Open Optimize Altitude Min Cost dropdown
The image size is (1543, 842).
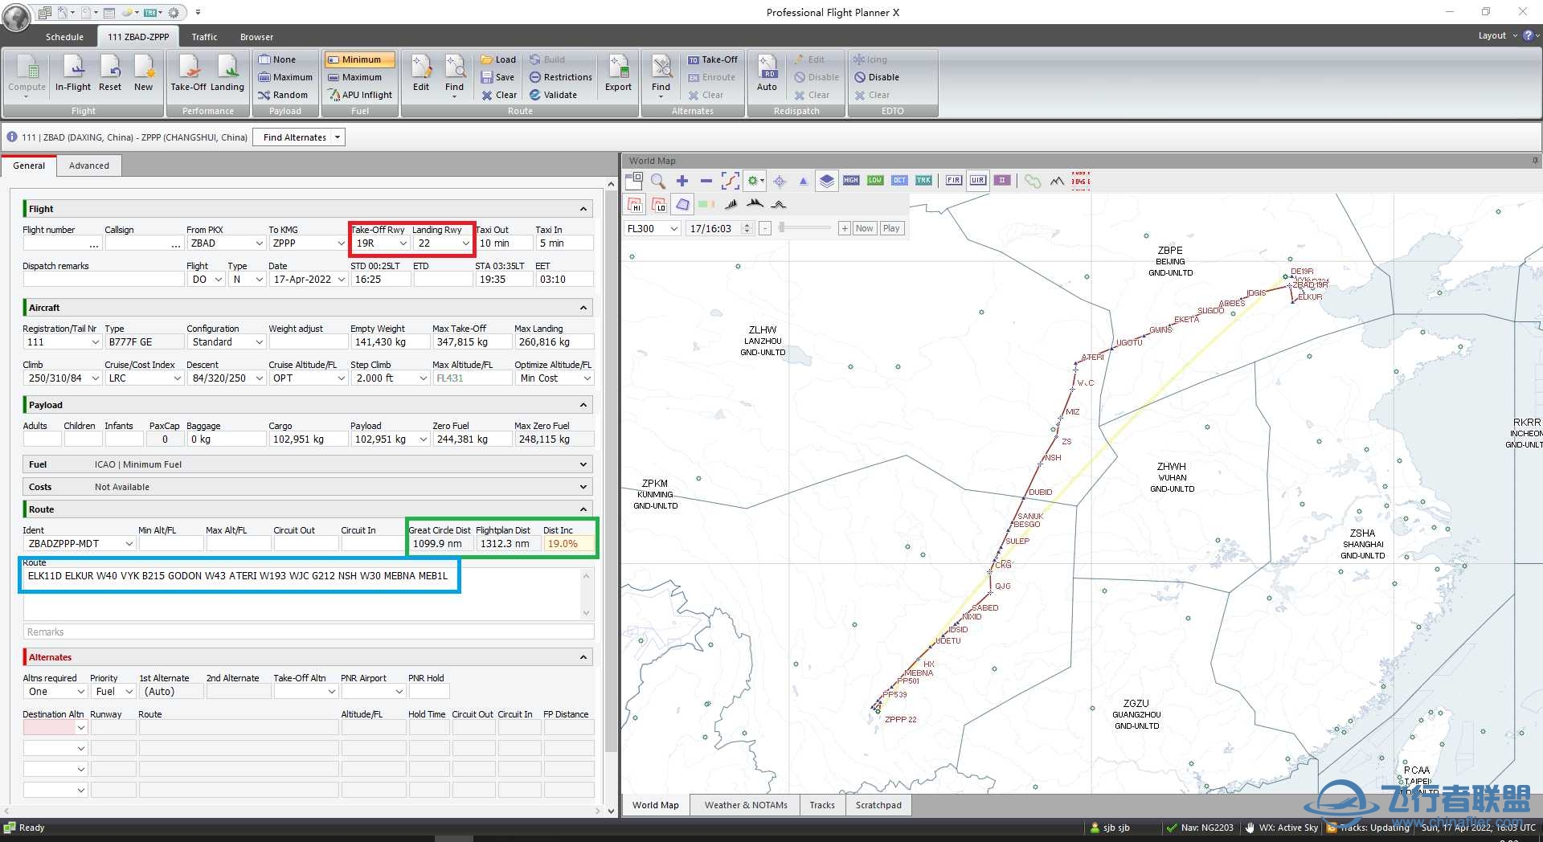click(x=587, y=378)
